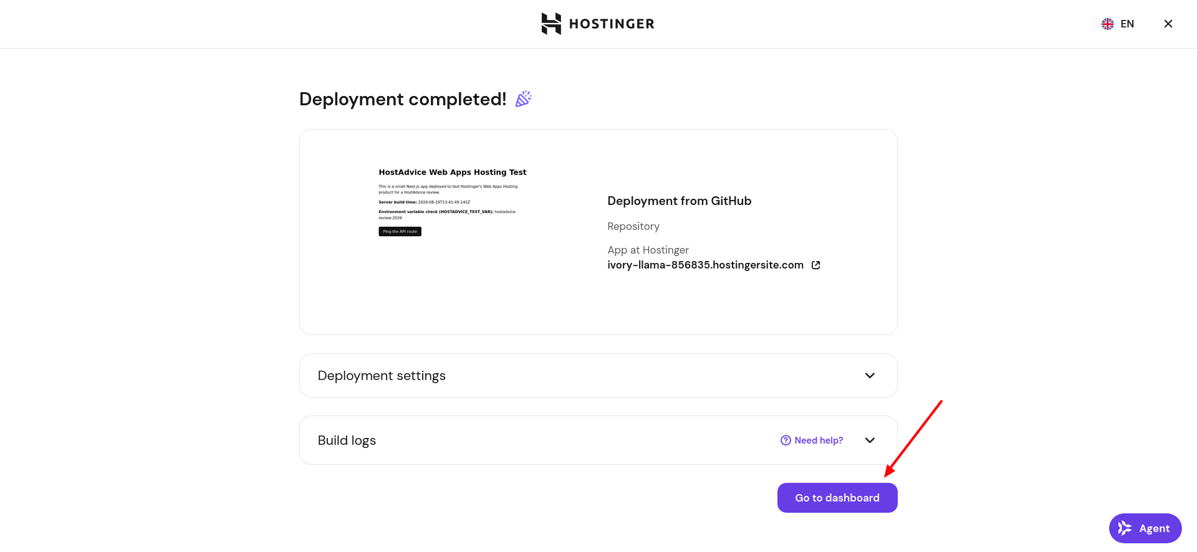Viewport: 1197px width, 552px height.
Task: Open ivory-llama-856835.hostingersite.com link
Action: click(705, 265)
